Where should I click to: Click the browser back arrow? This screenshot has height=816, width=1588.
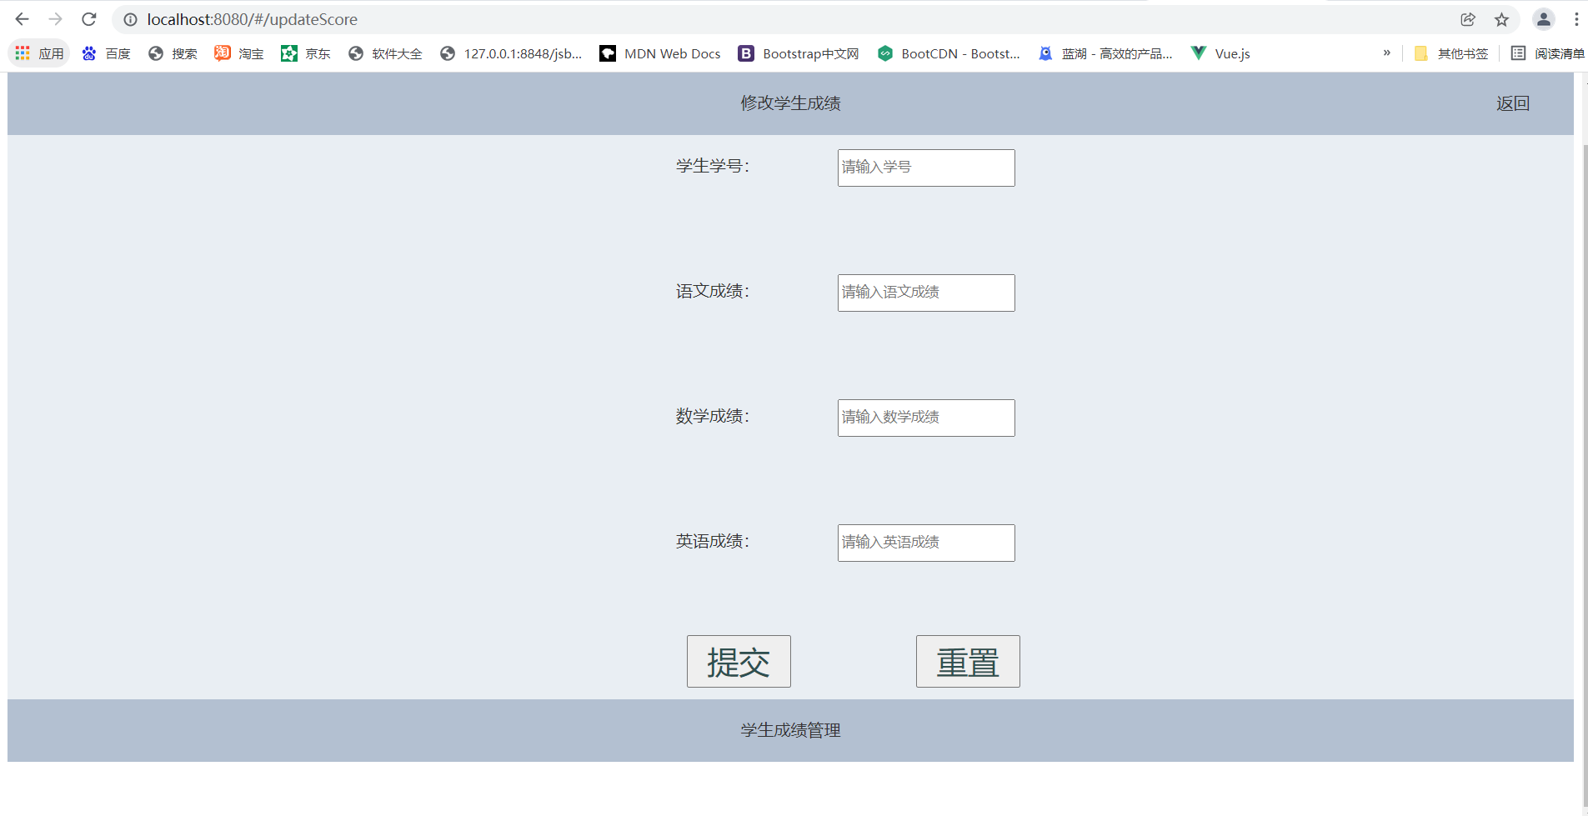[x=23, y=19]
